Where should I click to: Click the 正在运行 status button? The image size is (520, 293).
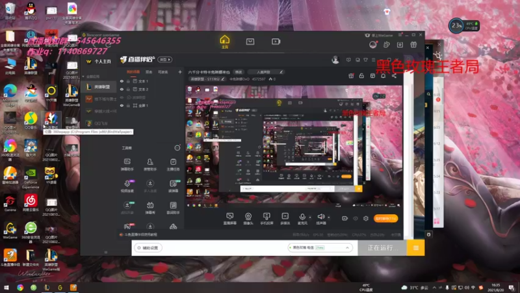382,248
